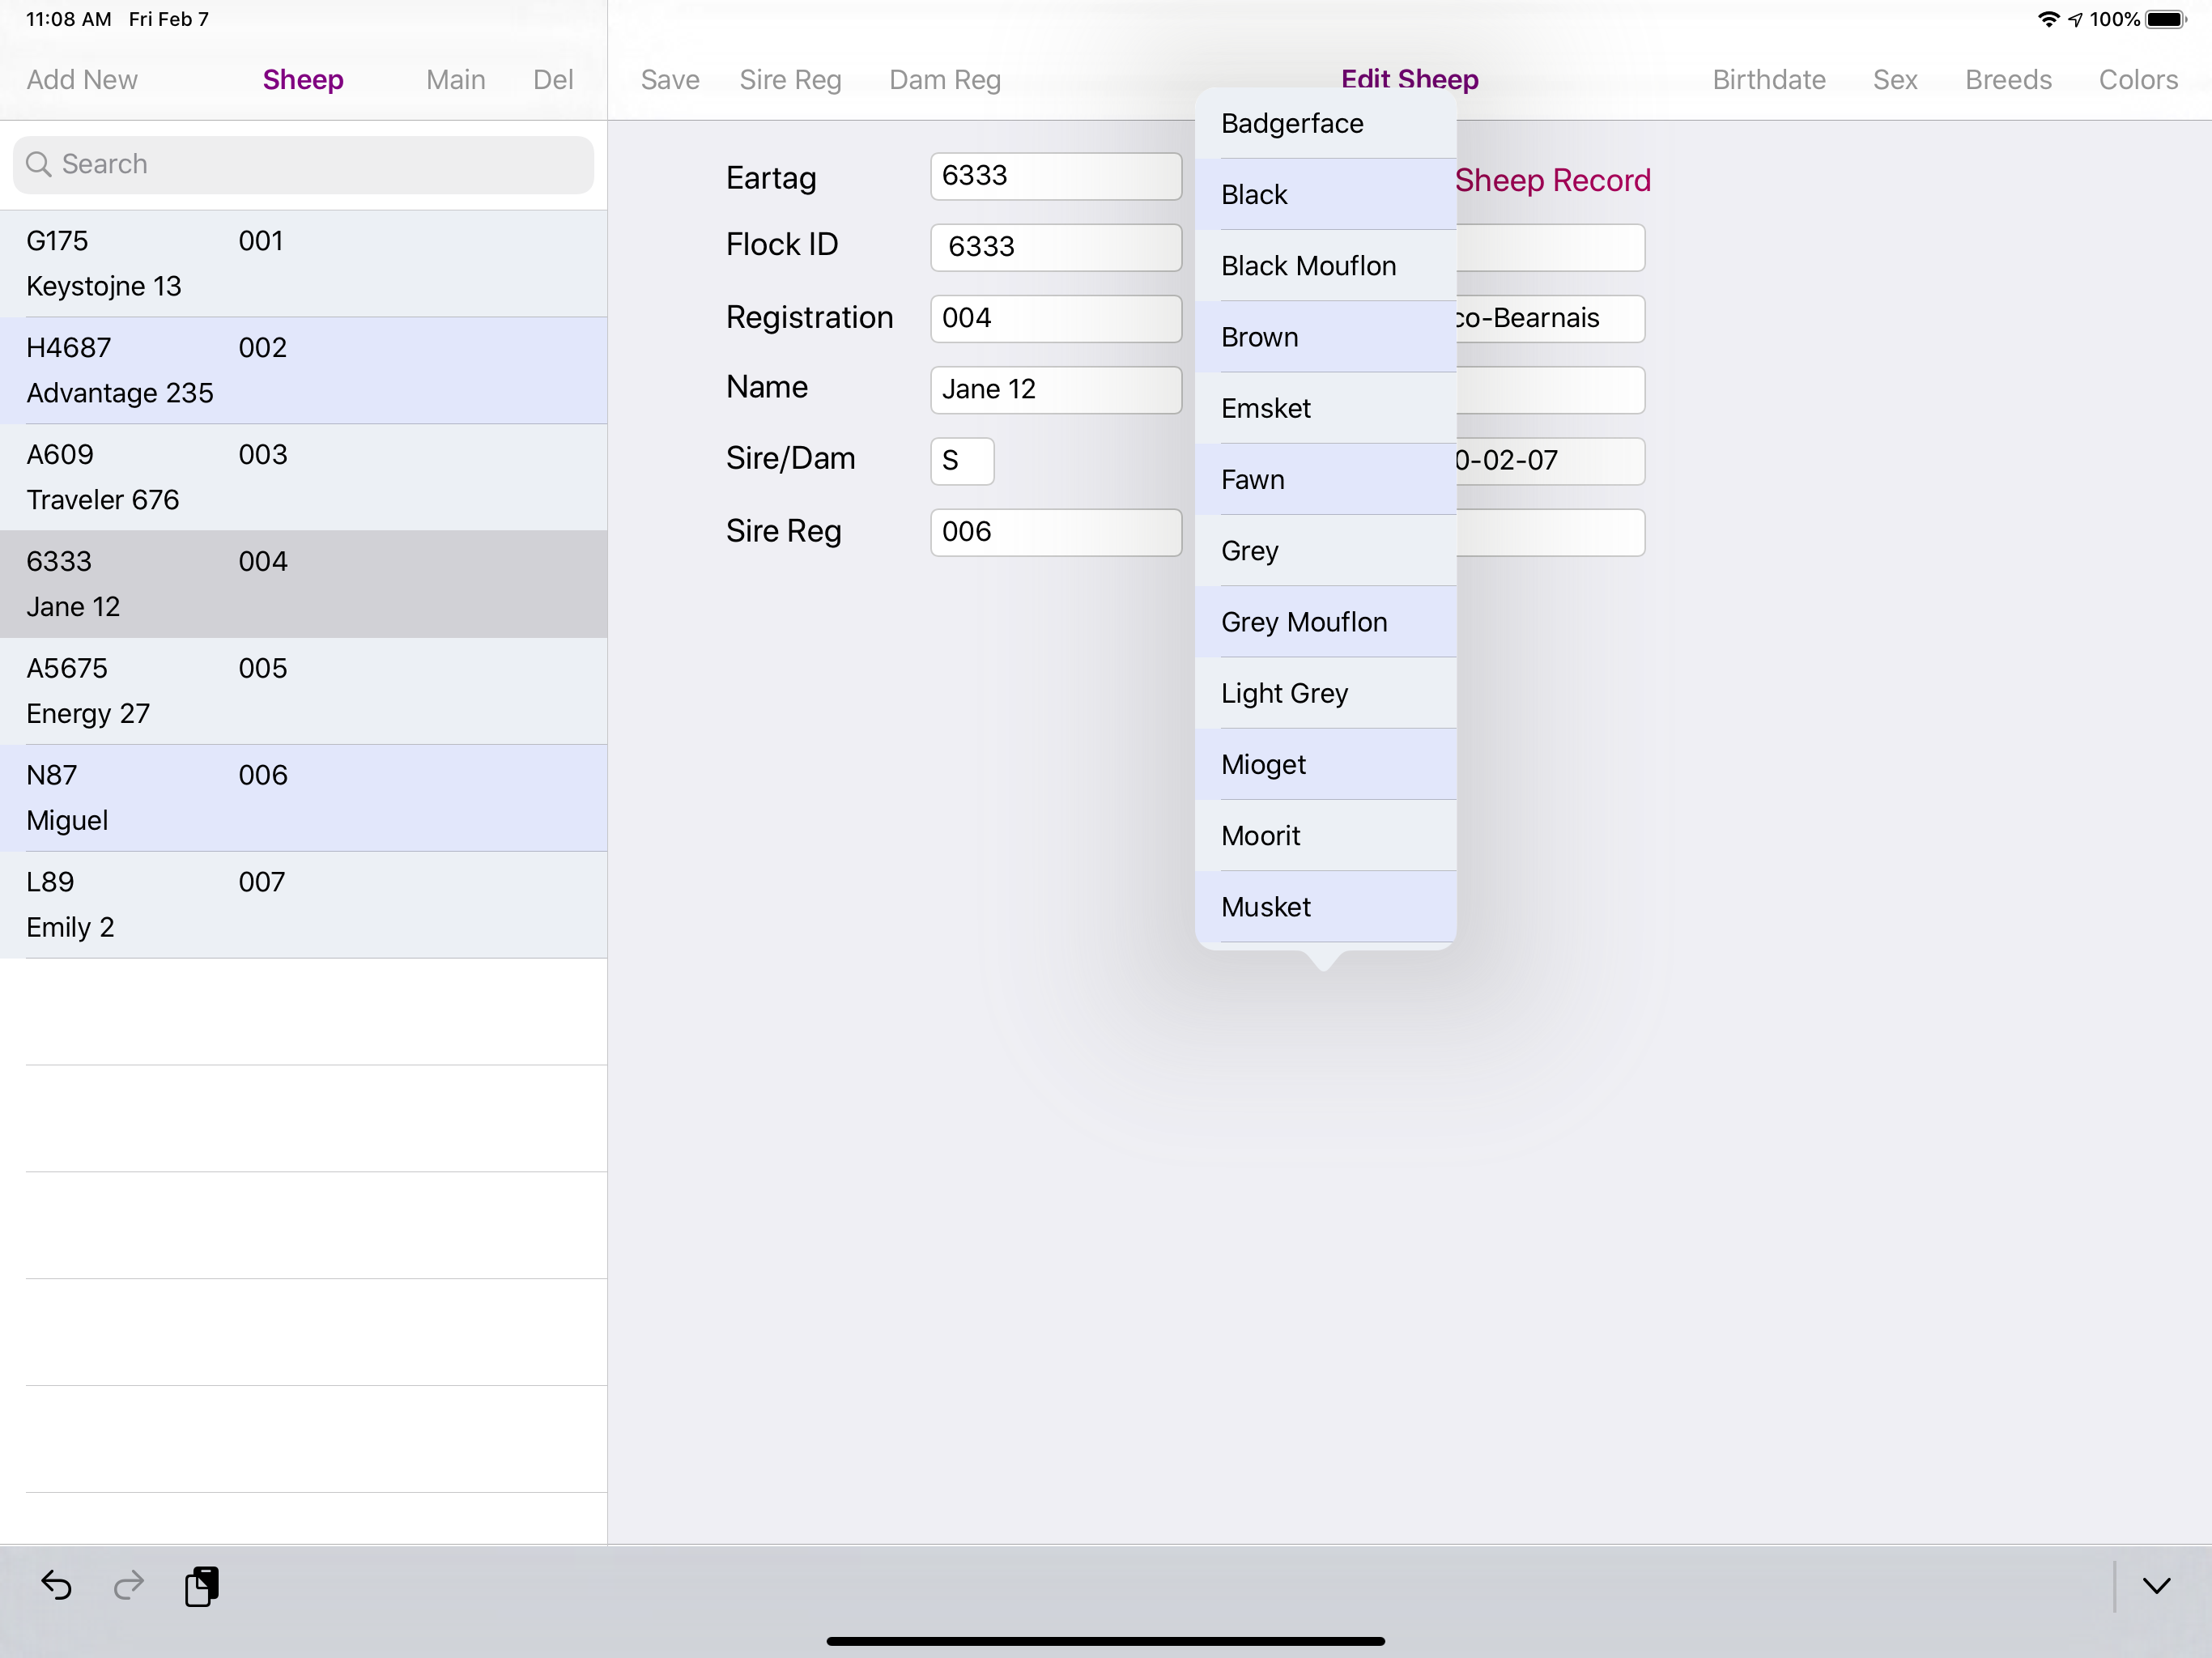
Task: Tap the search magnifier icon
Action: click(x=39, y=164)
